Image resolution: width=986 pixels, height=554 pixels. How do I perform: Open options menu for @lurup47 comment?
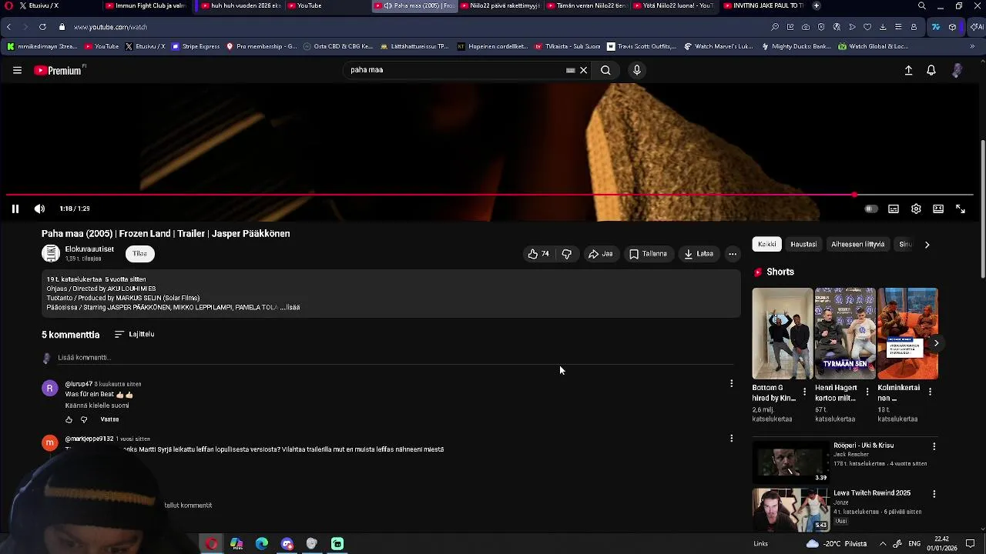point(731,383)
